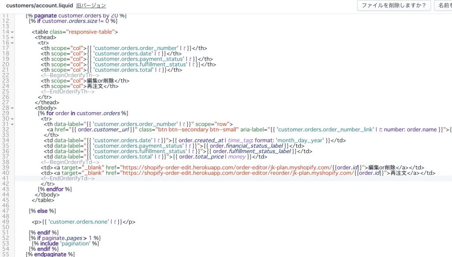This screenshot has height=257, width=452.
Task: Click order.financial_status_label on line 35
Action: pos(246,146)
